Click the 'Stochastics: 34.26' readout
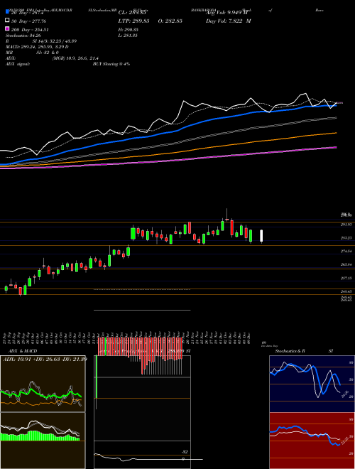This screenshot has width=355, height=469. pyautogui.click(x=23, y=36)
